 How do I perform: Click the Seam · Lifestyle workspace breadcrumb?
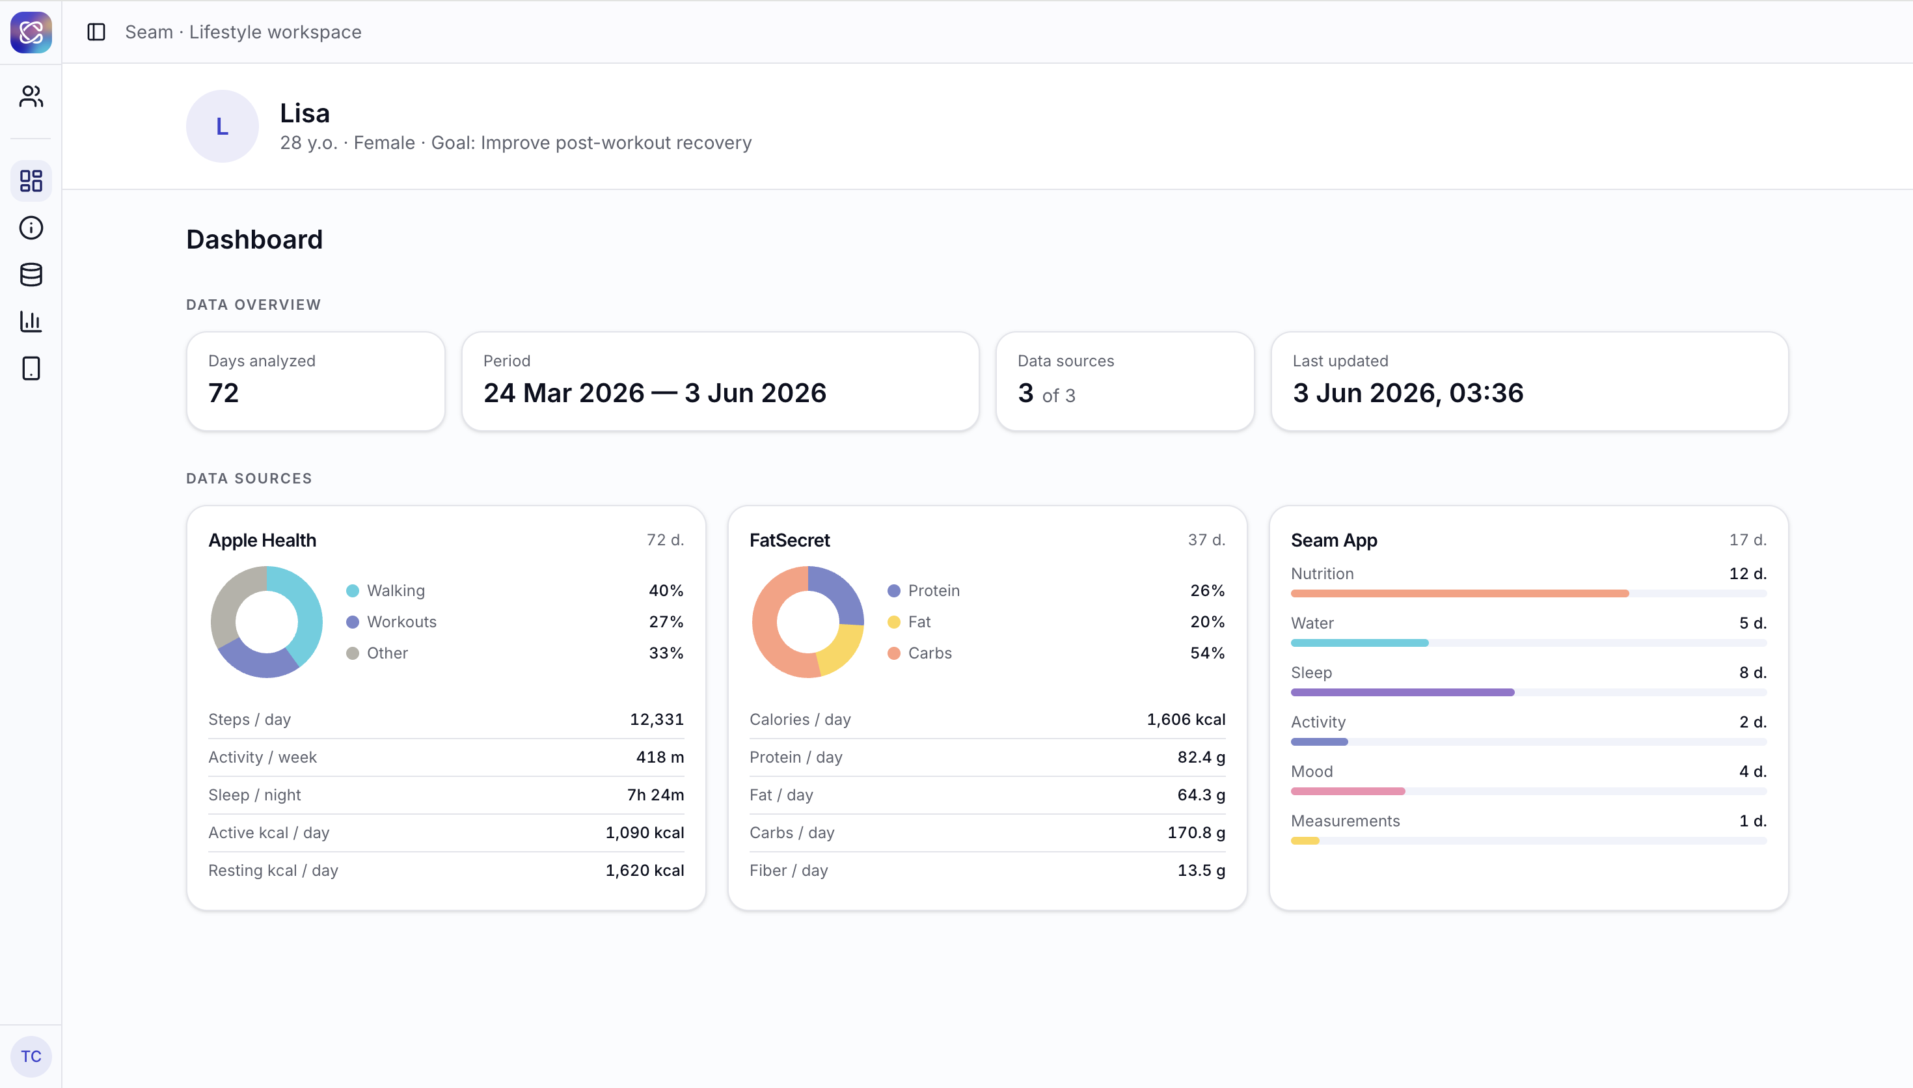(243, 32)
